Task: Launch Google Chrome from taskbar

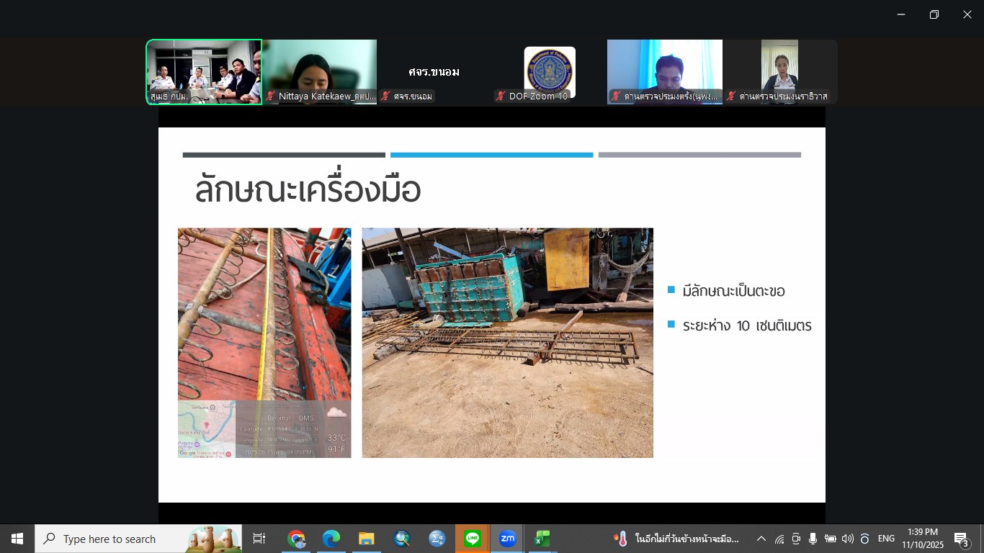Action: point(296,539)
